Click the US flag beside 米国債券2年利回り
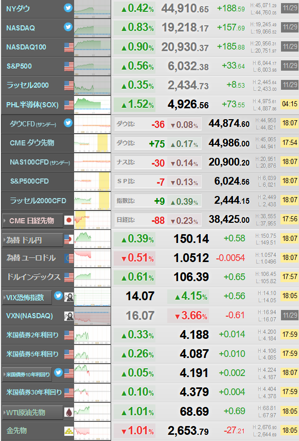Viewport: 299px width, 441px height. [x=69, y=335]
